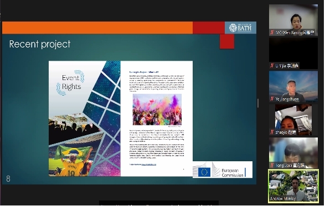Click the colorful powder festival photo

(157, 109)
